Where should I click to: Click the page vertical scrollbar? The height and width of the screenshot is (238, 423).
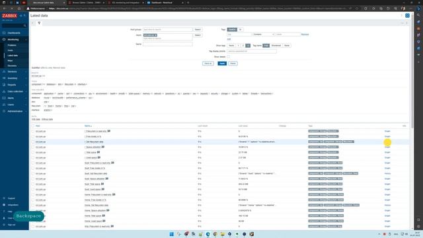412,71
